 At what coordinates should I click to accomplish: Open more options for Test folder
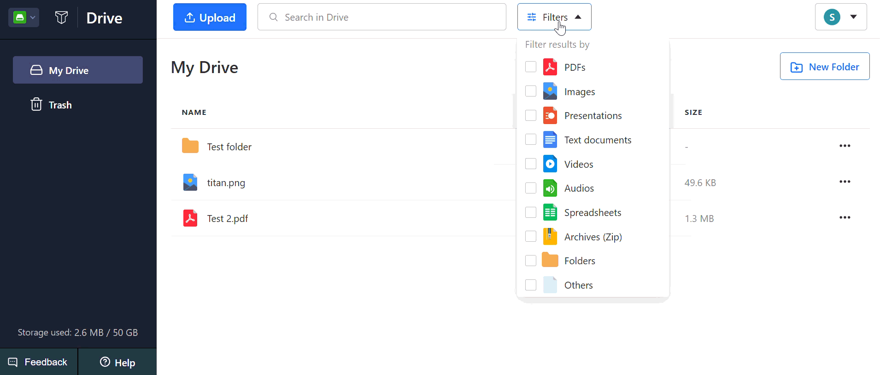845,146
